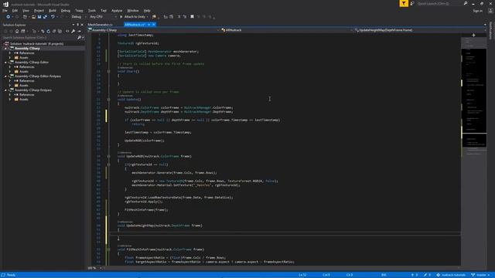Click the notifications flag icon
Image resolution: width=495 pixels, height=278 pixels.
404,3
